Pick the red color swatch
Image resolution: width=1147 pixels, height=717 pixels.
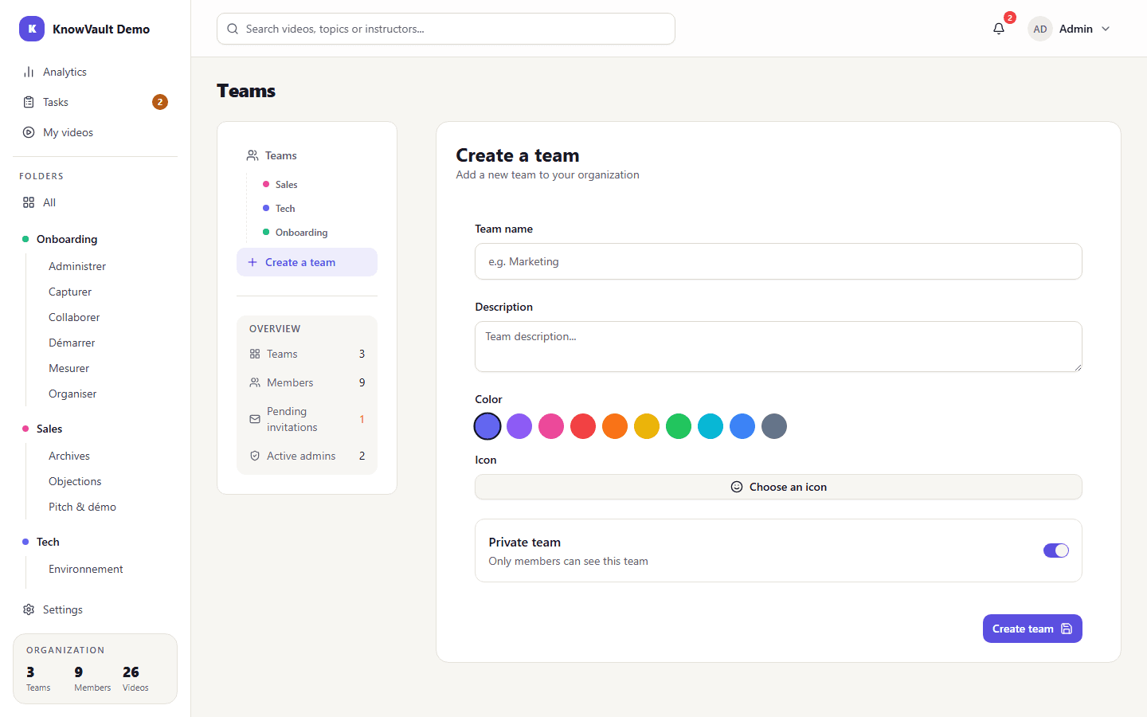click(x=583, y=426)
